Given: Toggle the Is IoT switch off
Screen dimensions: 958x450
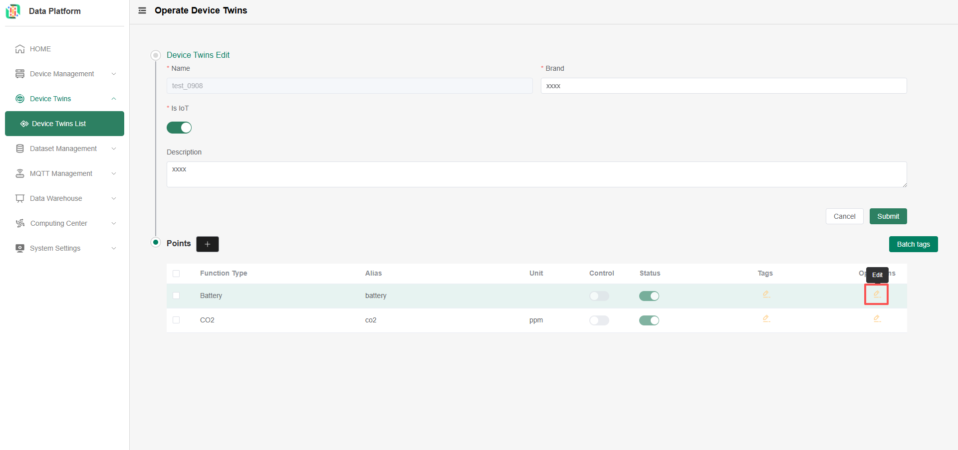Looking at the screenshot, I should pos(179,128).
